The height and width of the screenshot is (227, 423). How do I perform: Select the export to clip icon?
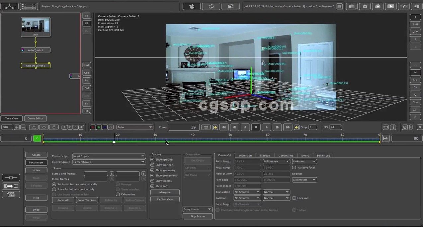[11, 186]
